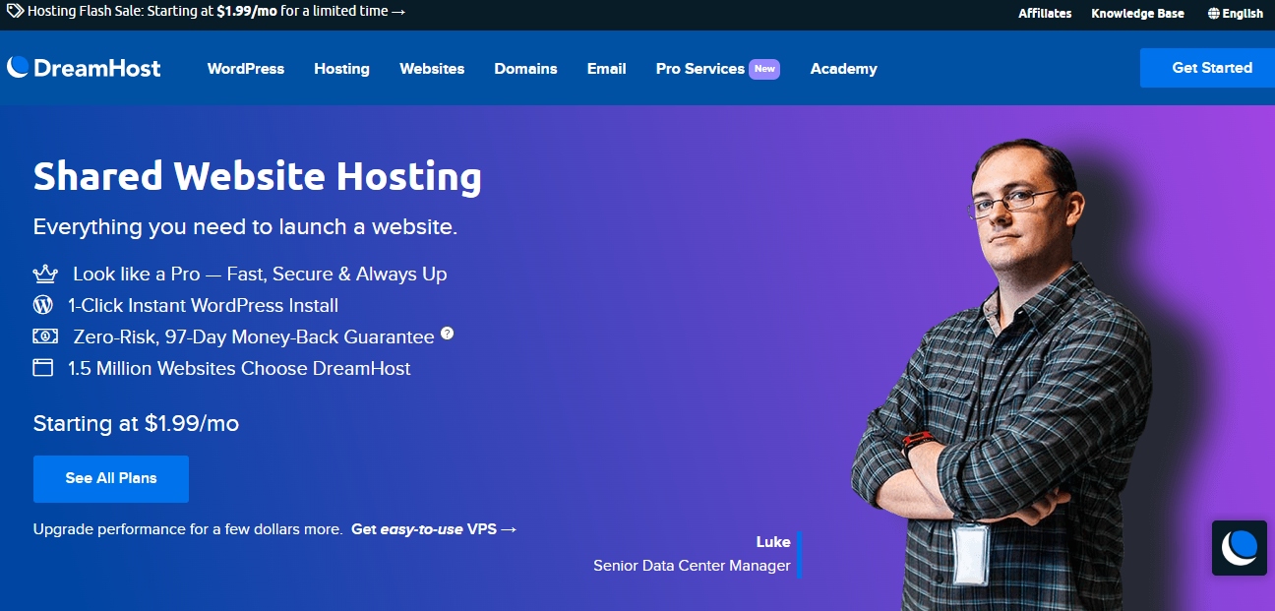Open the Academy menu item
Viewport: 1275px width, 611px height.
click(x=843, y=69)
